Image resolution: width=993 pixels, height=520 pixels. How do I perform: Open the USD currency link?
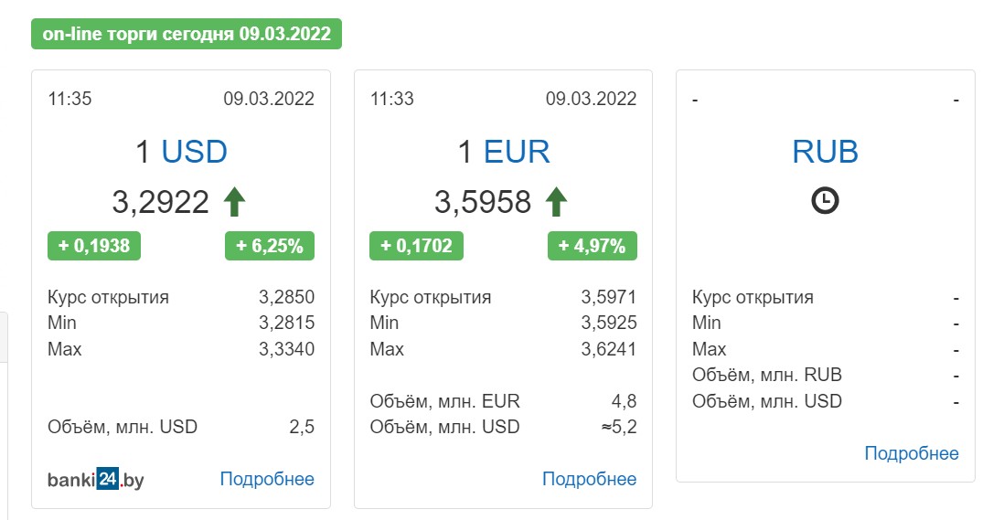pos(195,152)
